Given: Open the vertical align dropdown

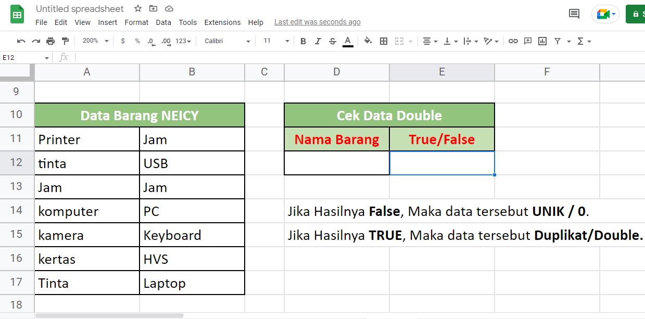Looking at the screenshot, I should click(x=450, y=41).
